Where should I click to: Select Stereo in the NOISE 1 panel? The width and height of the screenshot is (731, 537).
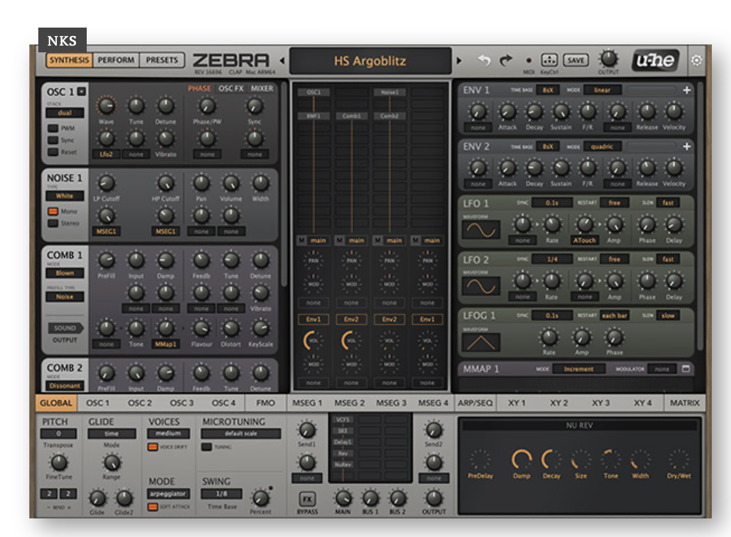pyautogui.click(x=53, y=223)
